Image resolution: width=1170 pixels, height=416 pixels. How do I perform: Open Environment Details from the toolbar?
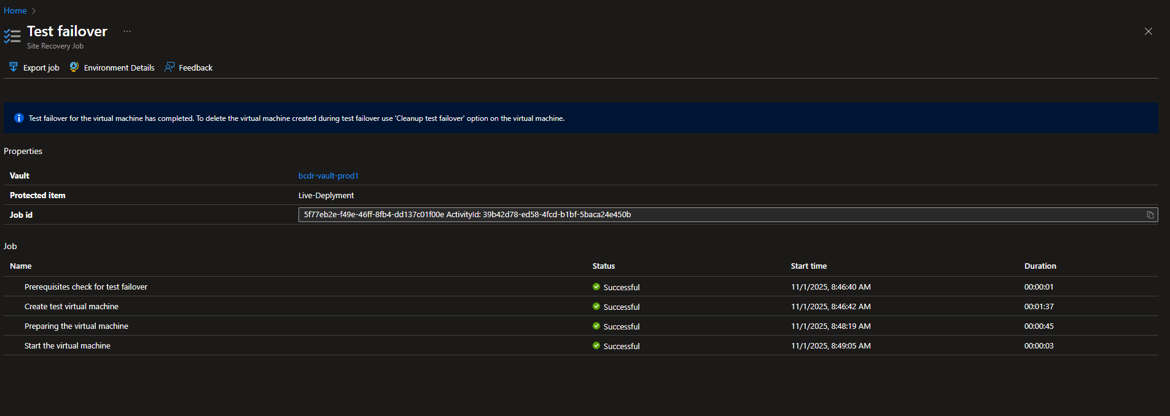(x=119, y=67)
